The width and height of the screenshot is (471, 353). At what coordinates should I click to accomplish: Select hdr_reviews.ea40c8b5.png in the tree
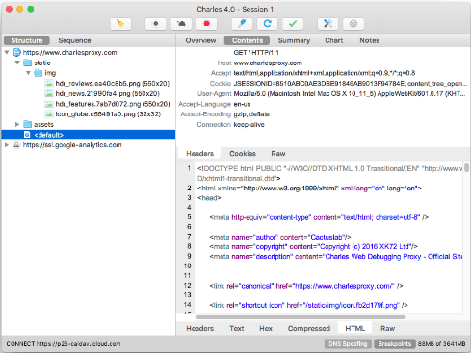(113, 84)
